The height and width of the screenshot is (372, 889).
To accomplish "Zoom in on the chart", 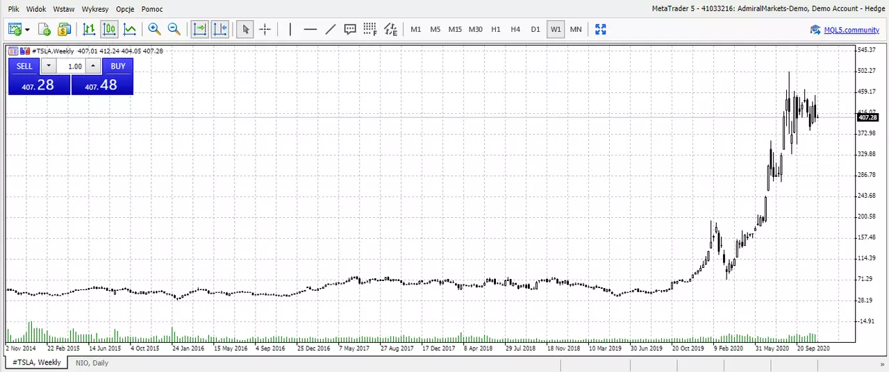I will click(x=154, y=29).
